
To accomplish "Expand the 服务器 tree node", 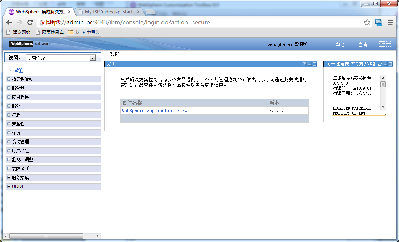I will point(9,88).
